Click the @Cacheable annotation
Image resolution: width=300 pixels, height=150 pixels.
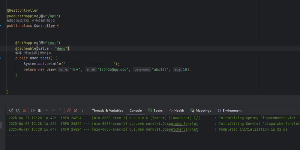coord(25,49)
